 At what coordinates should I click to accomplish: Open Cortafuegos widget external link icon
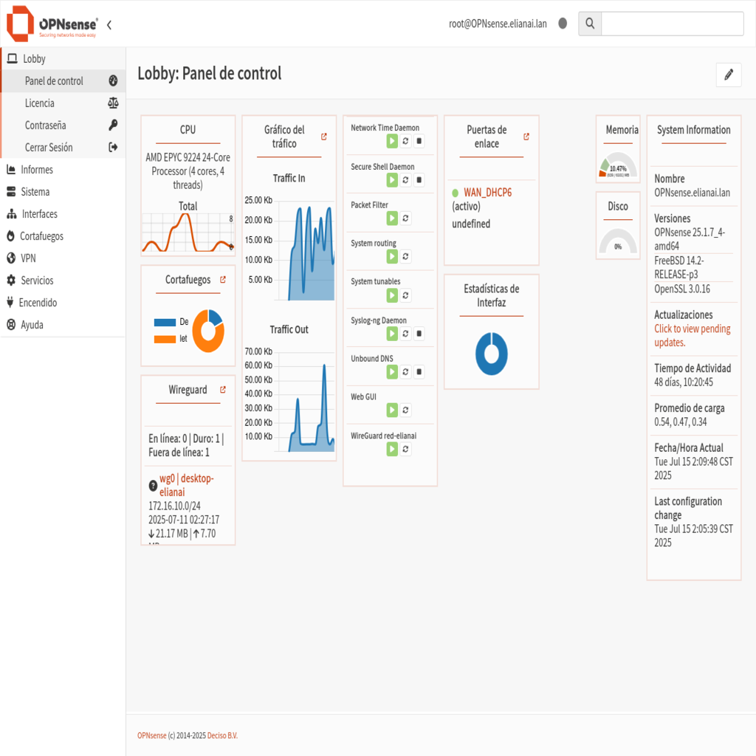pos(223,279)
